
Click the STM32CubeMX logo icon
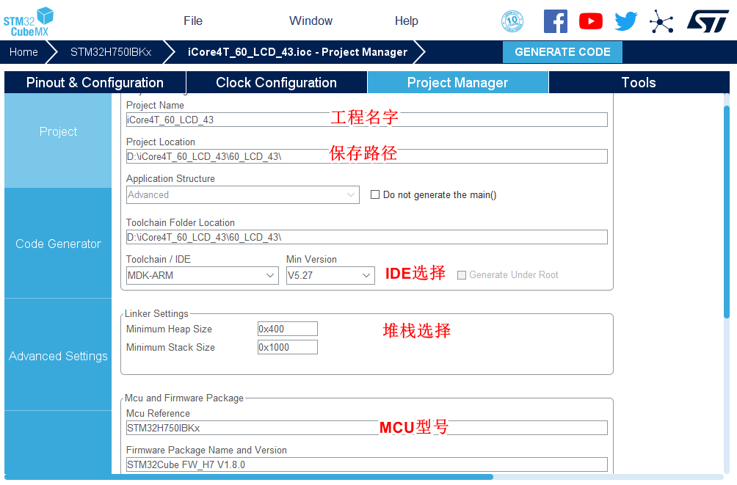29,21
